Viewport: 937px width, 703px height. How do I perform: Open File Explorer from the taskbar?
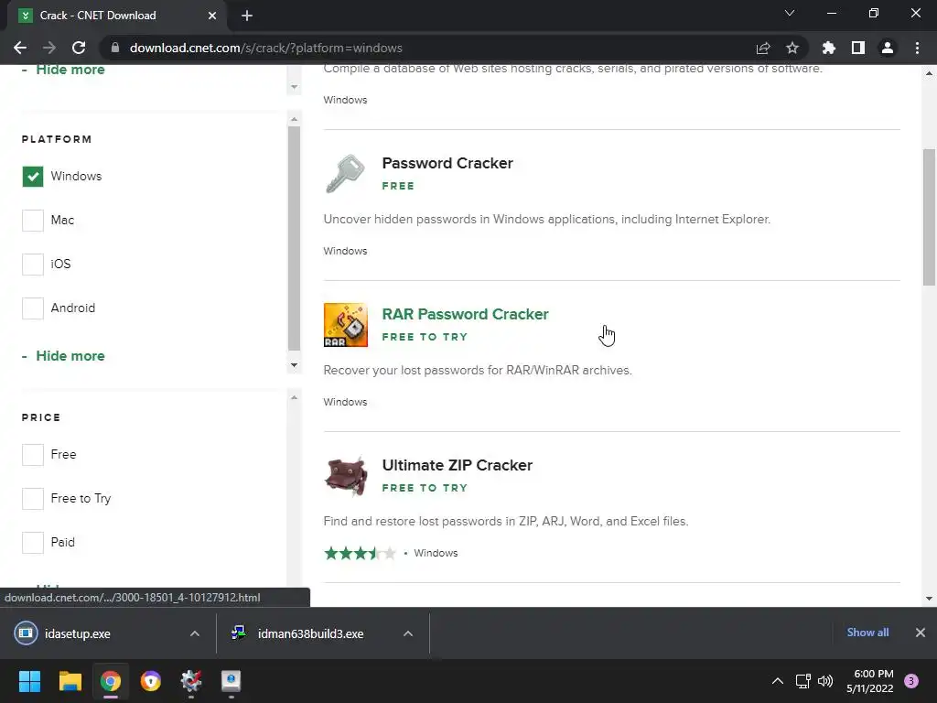tap(70, 681)
